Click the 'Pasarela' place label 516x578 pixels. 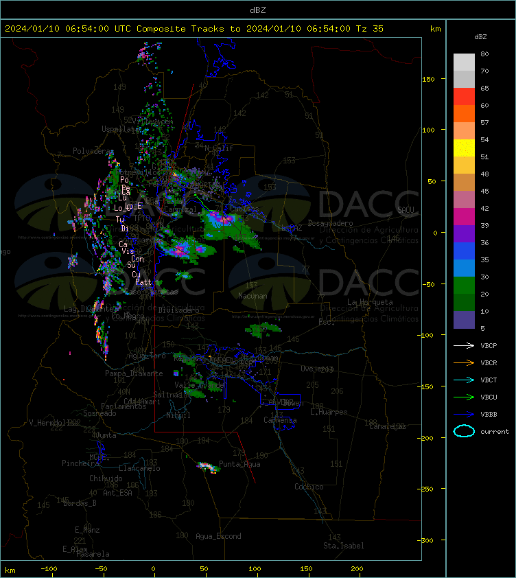pyautogui.click(x=93, y=554)
